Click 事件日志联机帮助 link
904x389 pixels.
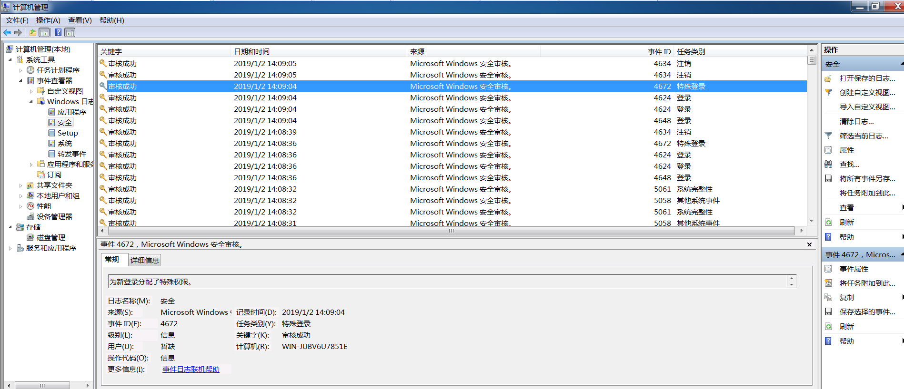tap(191, 369)
